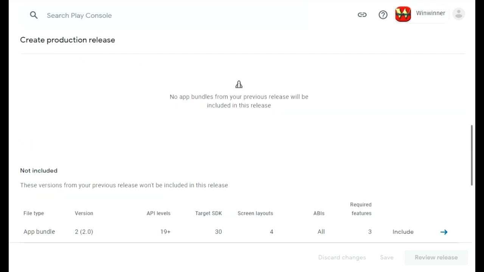This screenshot has width=484, height=272.
Task: Click the empty app bundles icon
Action: click(x=239, y=84)
